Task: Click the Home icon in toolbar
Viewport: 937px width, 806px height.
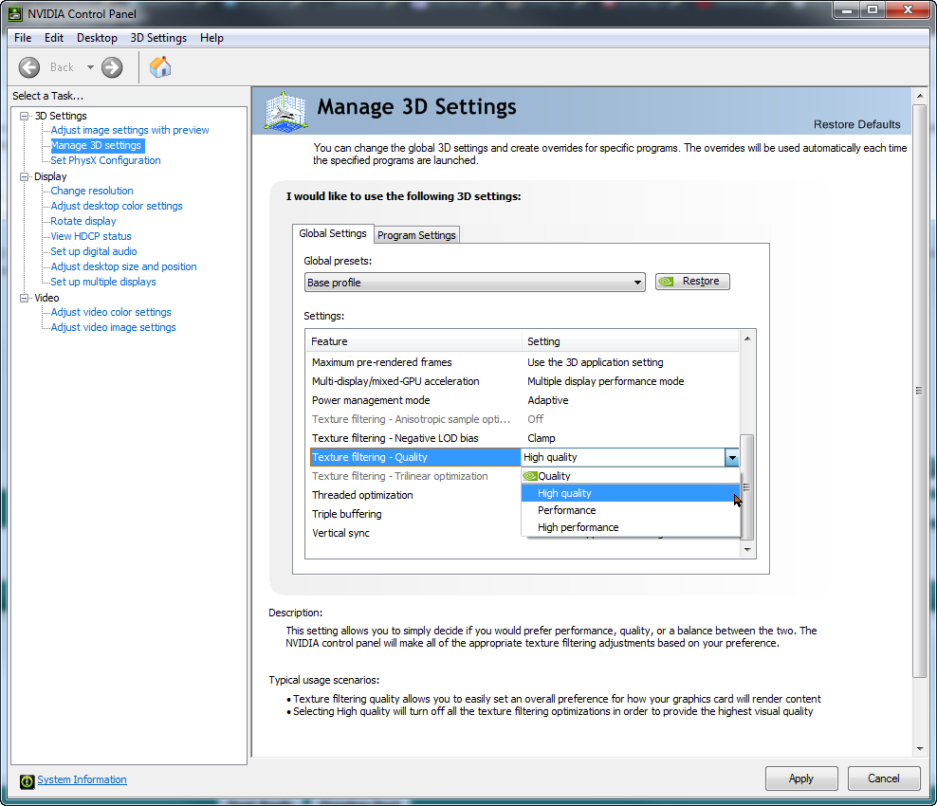Action: [160, 67]
